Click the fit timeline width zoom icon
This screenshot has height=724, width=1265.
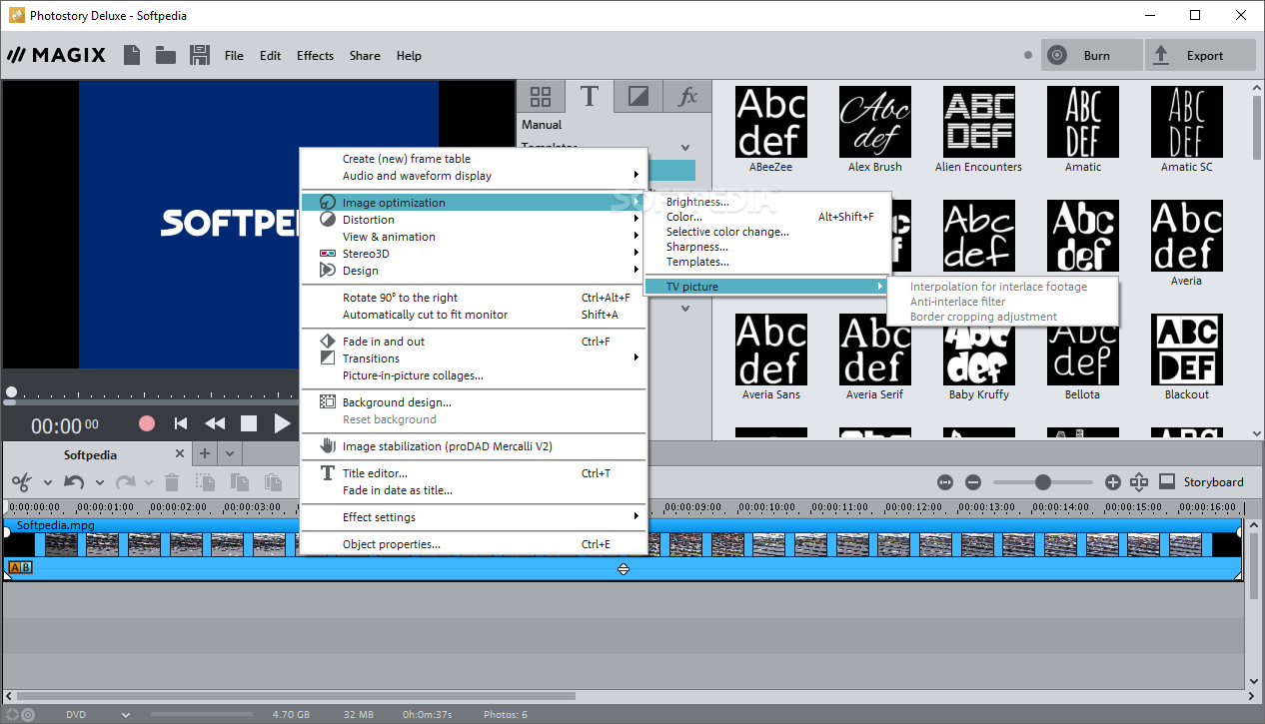pyautogui.click(x=945, y=482)
